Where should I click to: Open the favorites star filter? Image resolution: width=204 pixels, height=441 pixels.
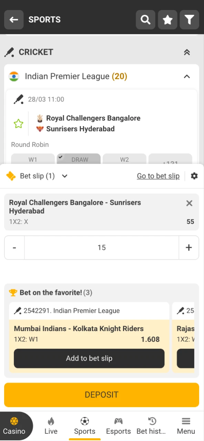click(167, 20)
